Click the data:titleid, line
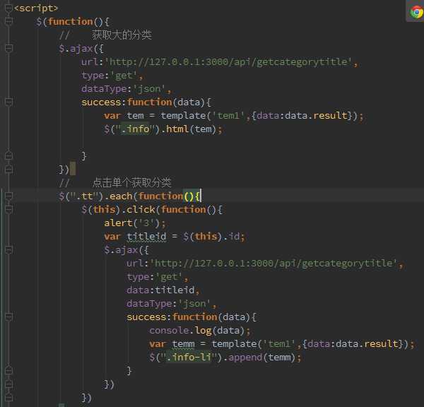 point(163,290)
